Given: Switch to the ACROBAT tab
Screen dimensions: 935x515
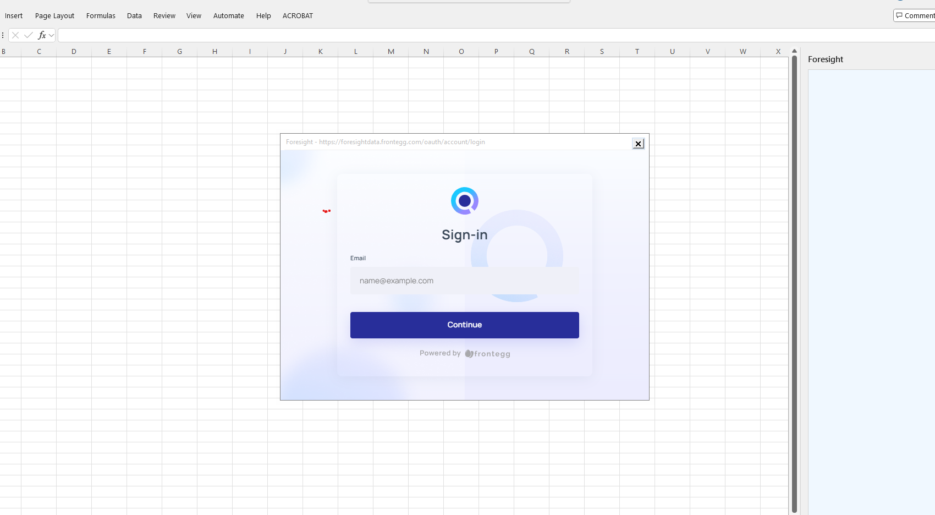Looking at the screenshot, I should click(298, 15).
